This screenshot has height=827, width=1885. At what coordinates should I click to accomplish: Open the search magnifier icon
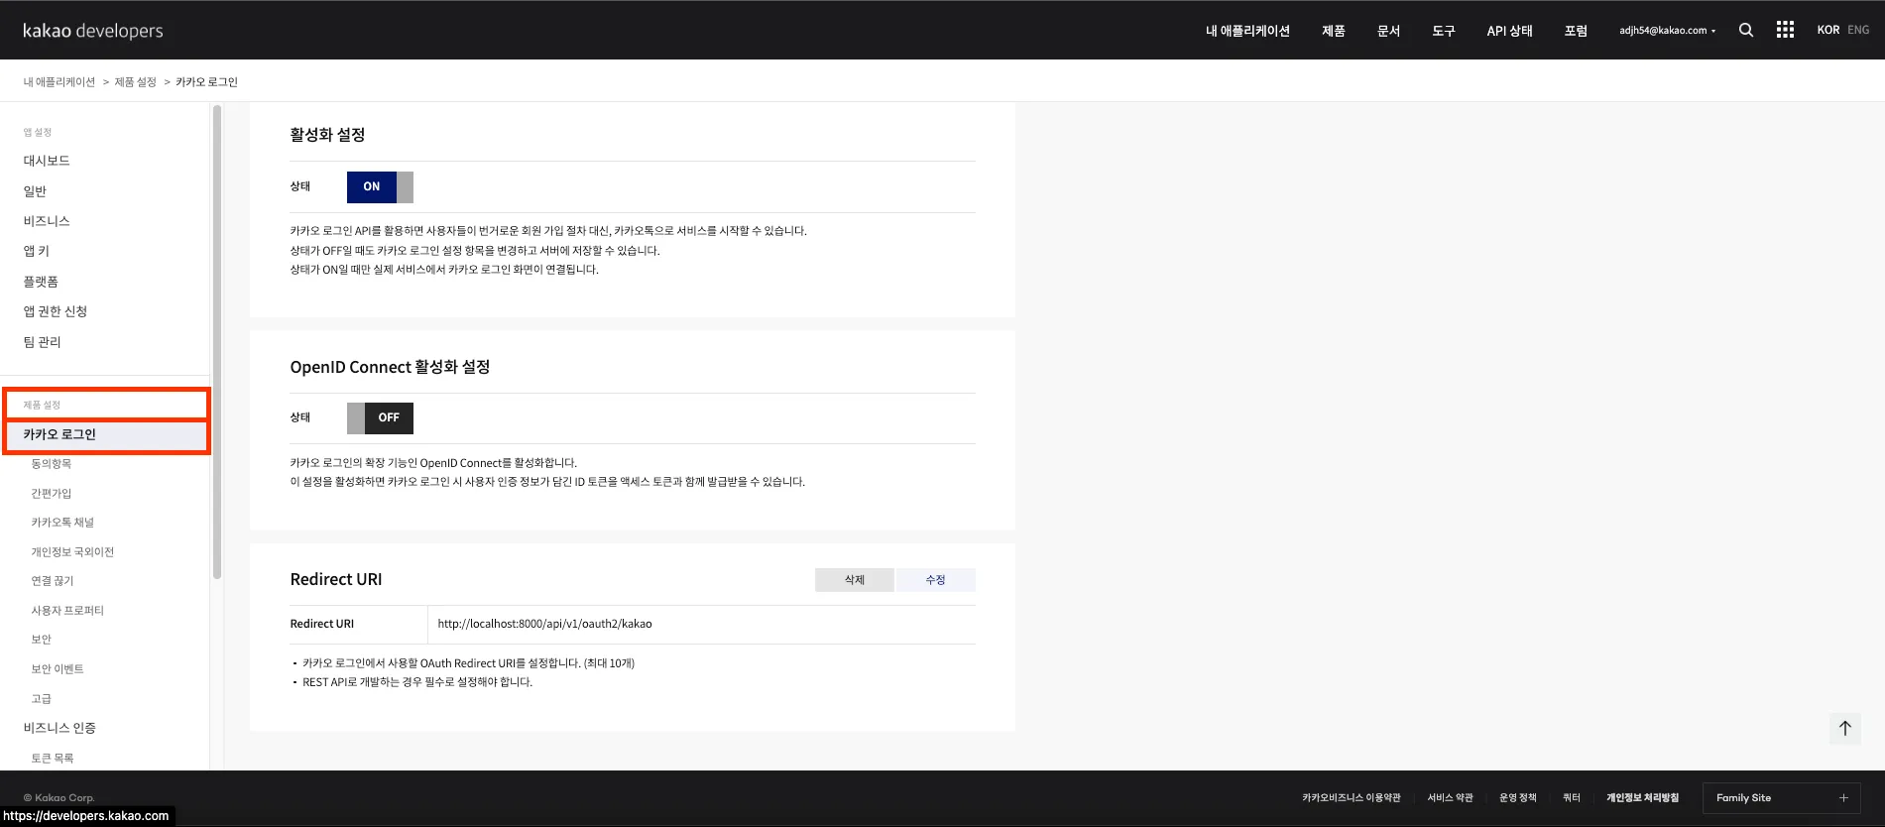pos(1746,30)
